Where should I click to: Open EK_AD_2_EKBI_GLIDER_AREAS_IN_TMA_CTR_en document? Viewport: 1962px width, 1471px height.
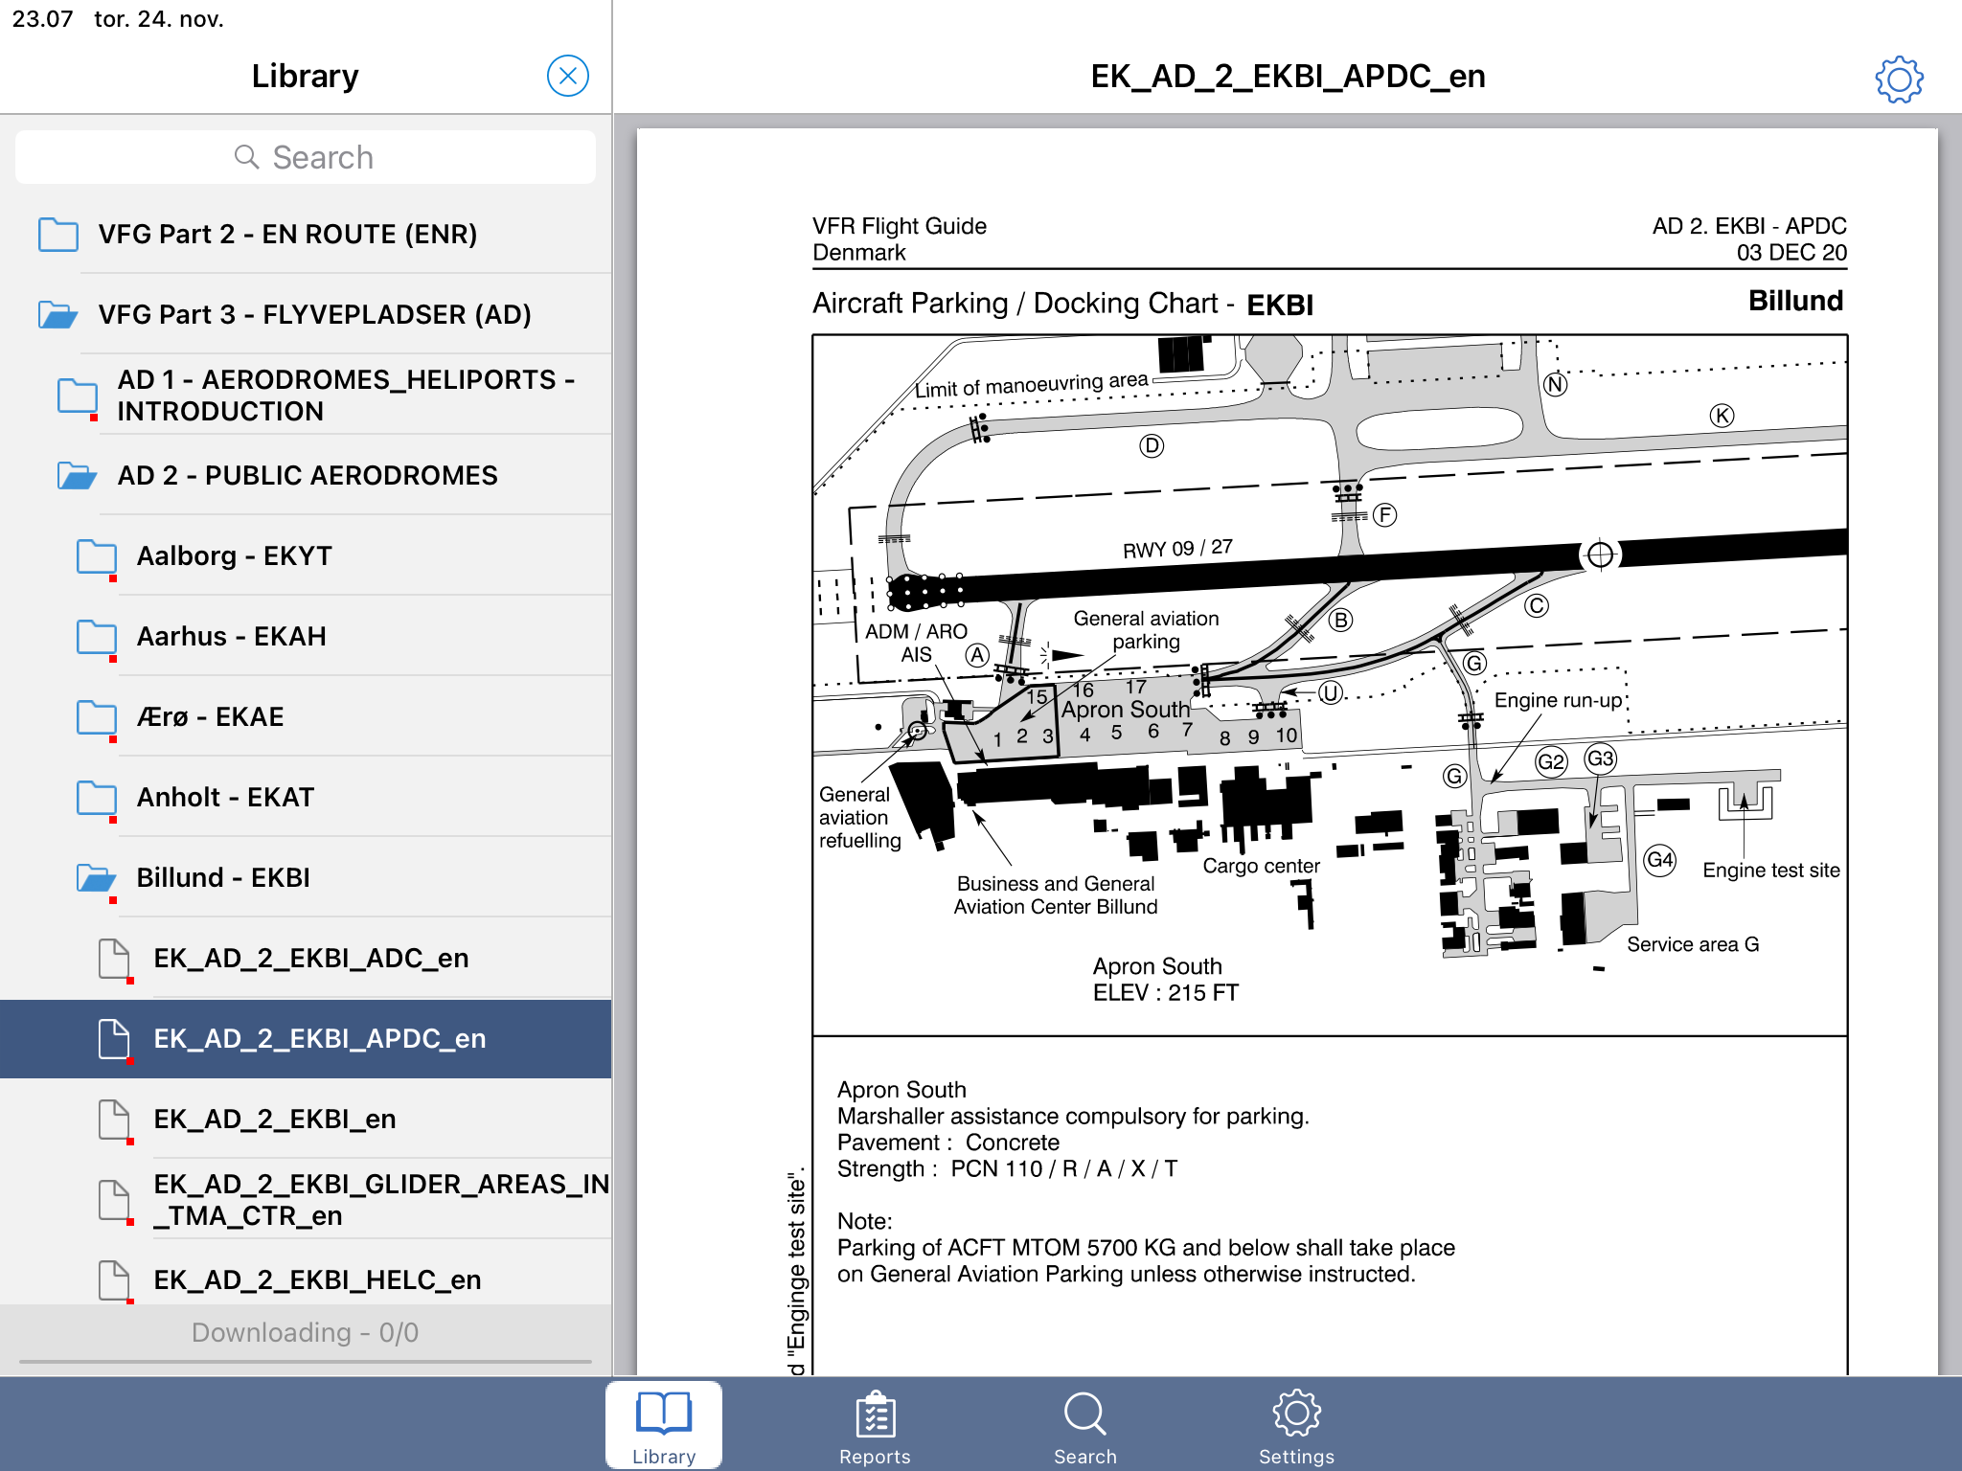tap(306, 1199)
